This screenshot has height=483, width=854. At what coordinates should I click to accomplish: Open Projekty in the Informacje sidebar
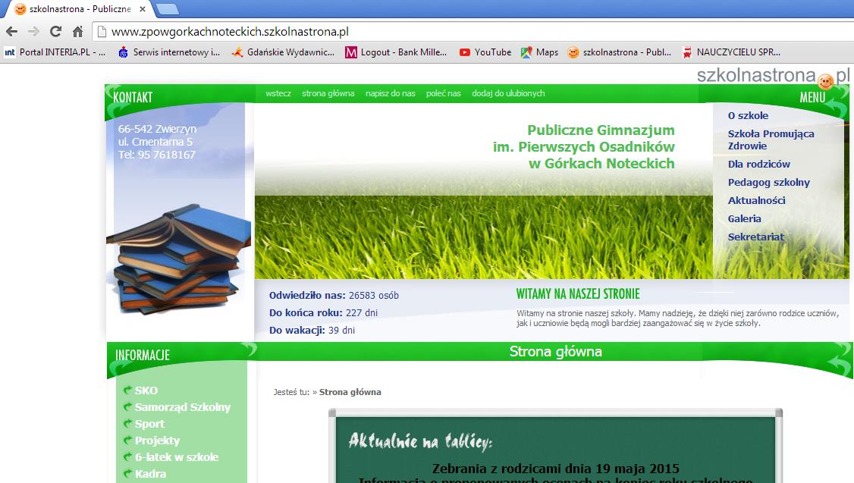pyautogui.click(x=157, y=441)
